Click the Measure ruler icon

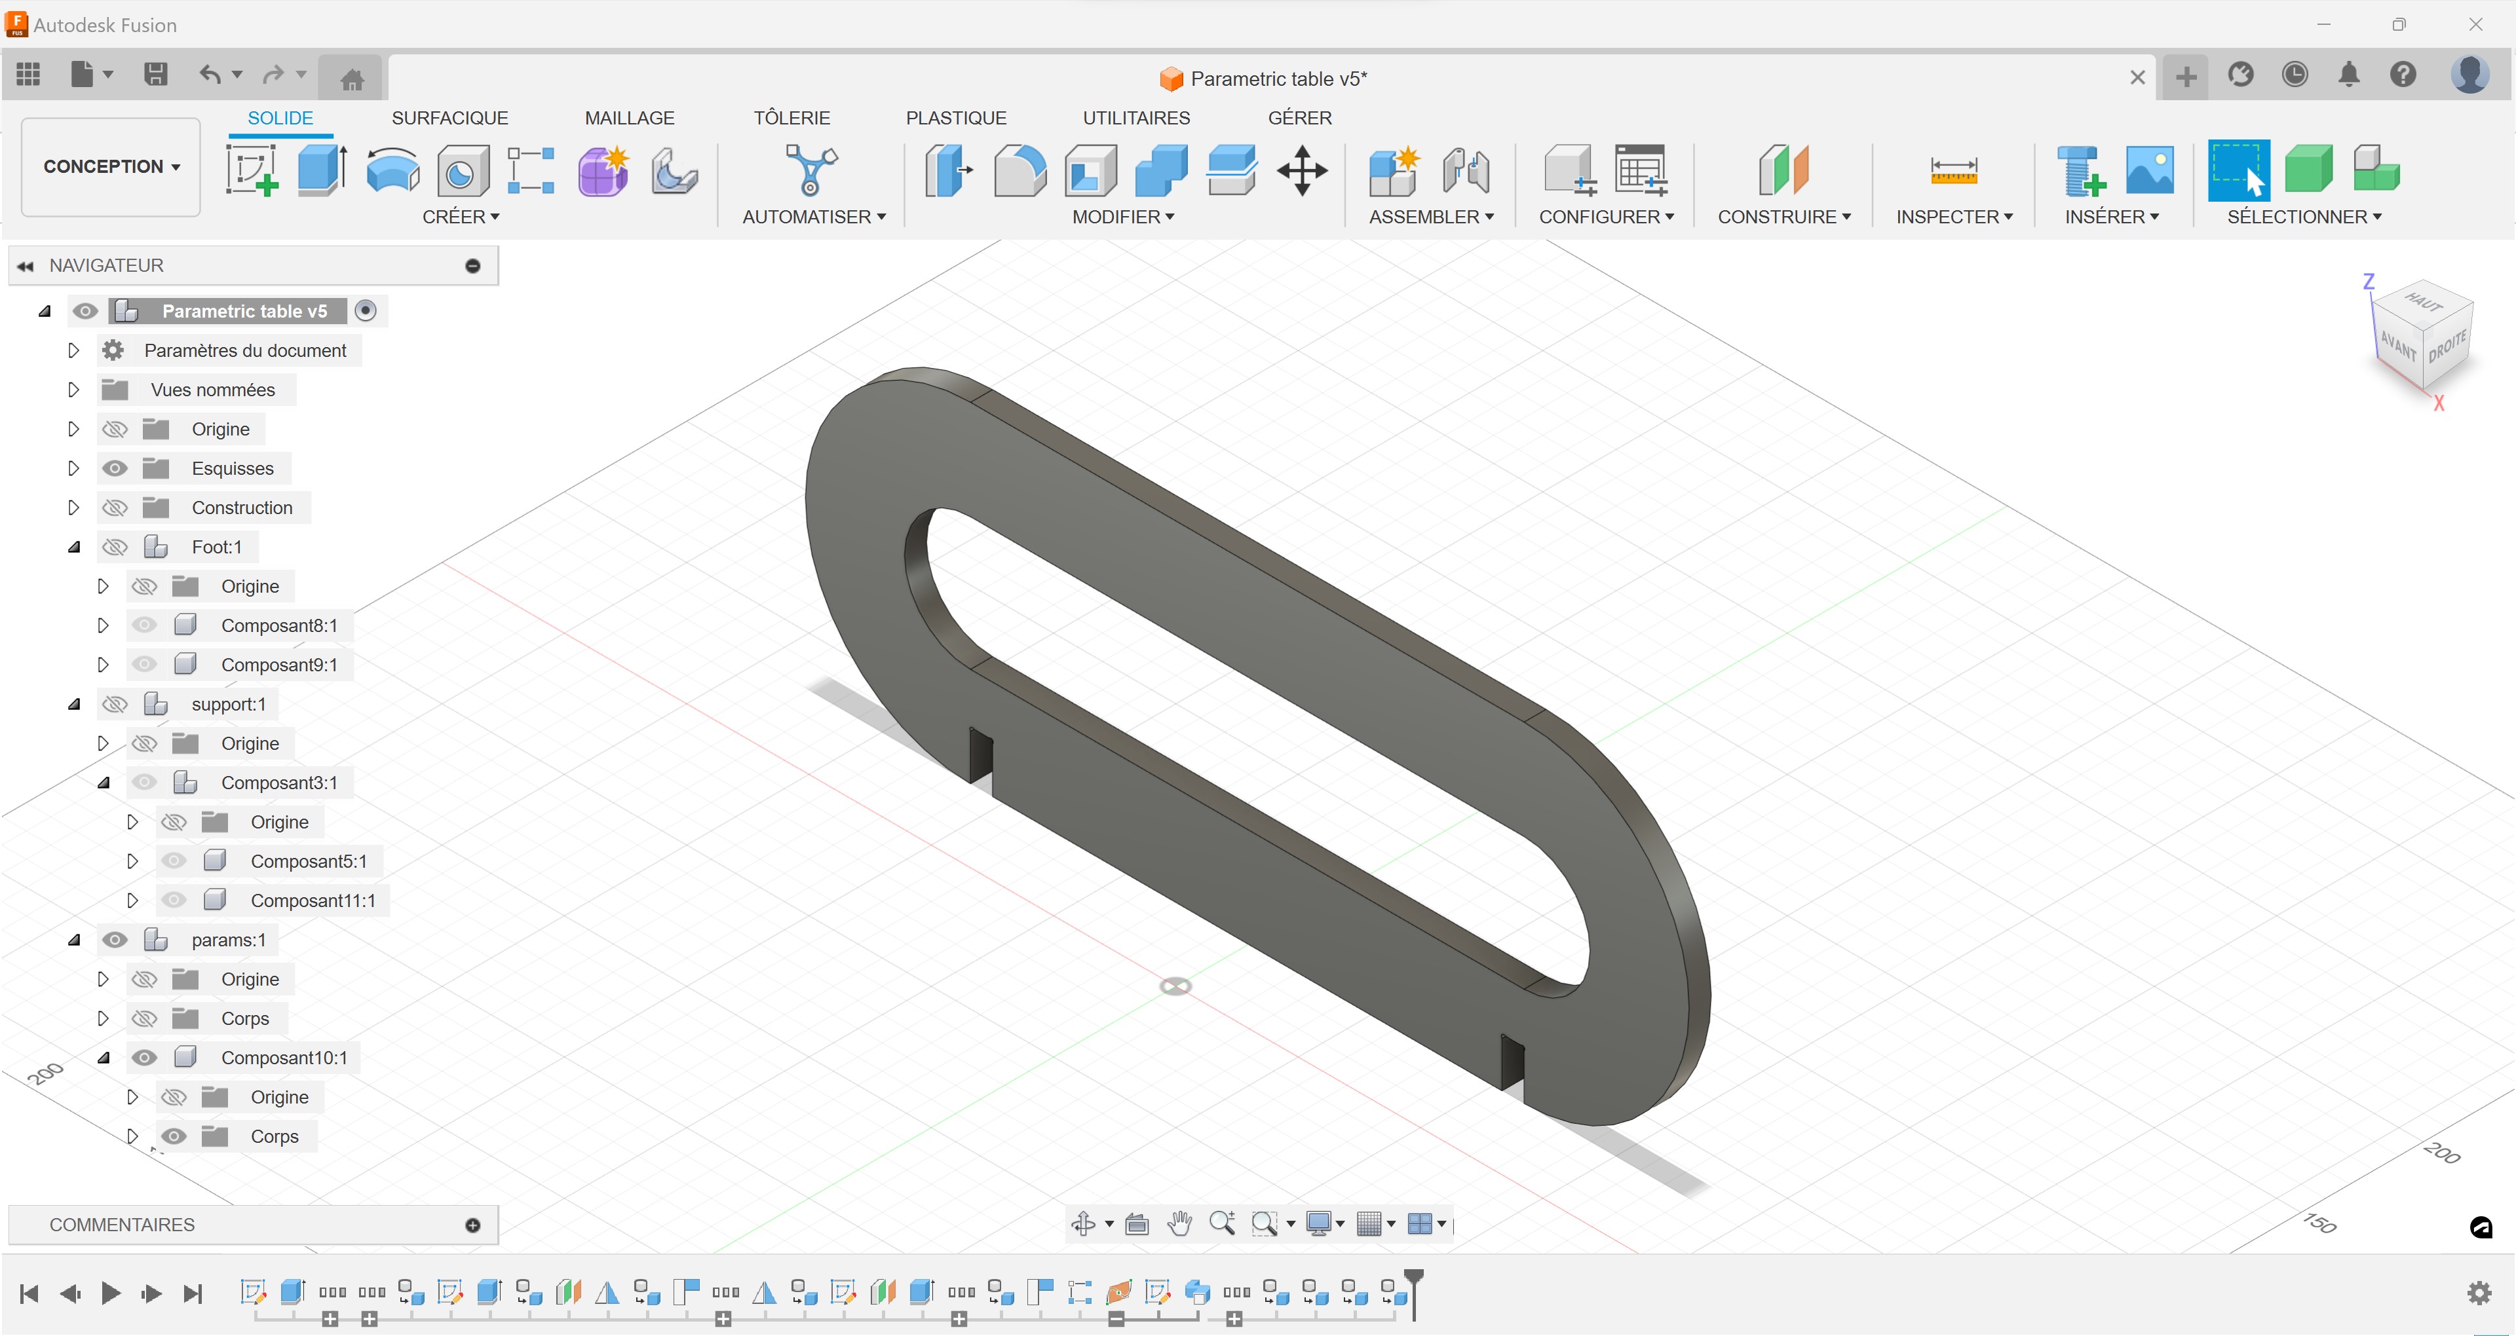point(1953,170)
